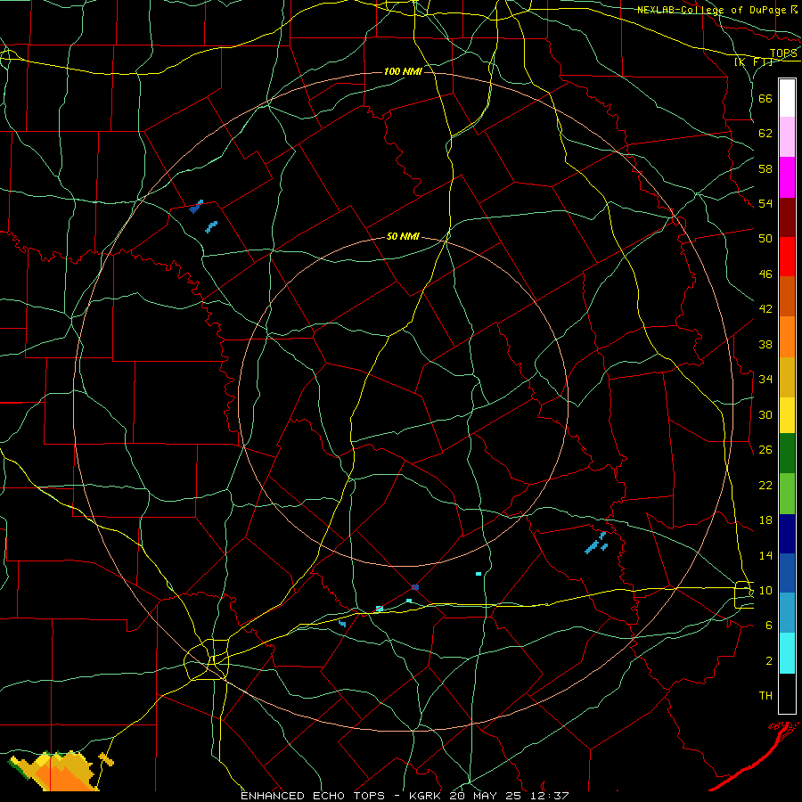Click the legend value "14"
The width and height of the screenshot is (802, 802).
tap(765, 555)
